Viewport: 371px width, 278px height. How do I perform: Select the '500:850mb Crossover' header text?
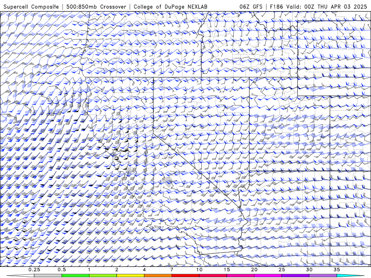[x=96, y=6]
